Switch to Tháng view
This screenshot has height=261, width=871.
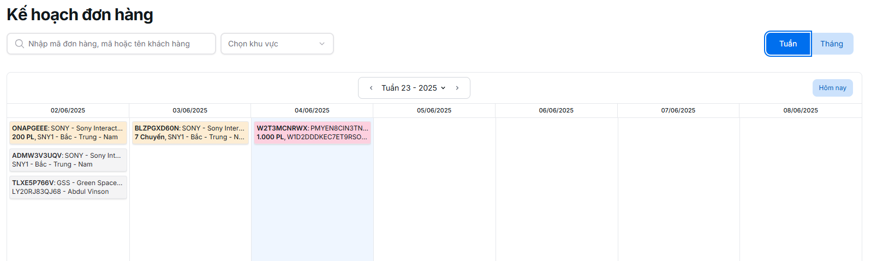[831, 44]
